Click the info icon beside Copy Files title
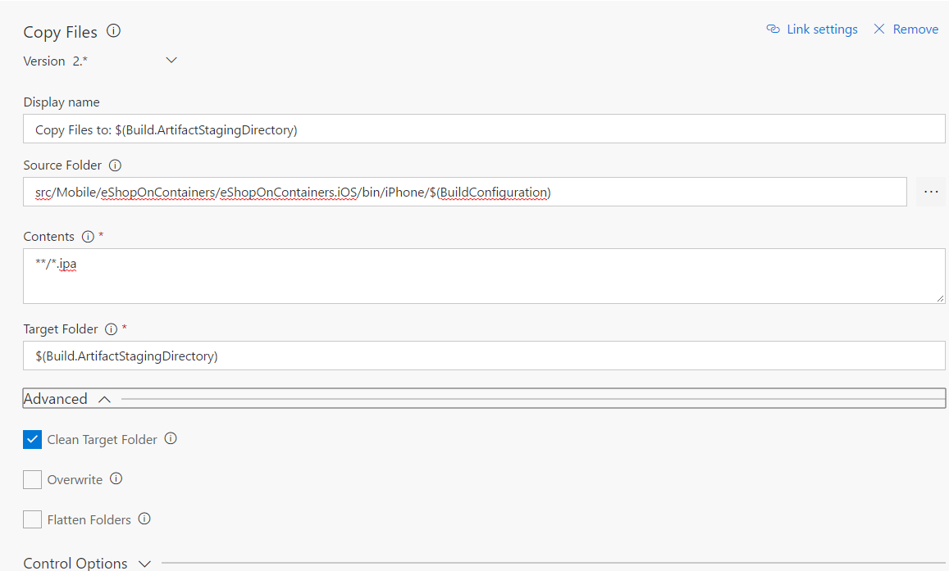This screenshot has height=571, width=949. coord(114,31)
